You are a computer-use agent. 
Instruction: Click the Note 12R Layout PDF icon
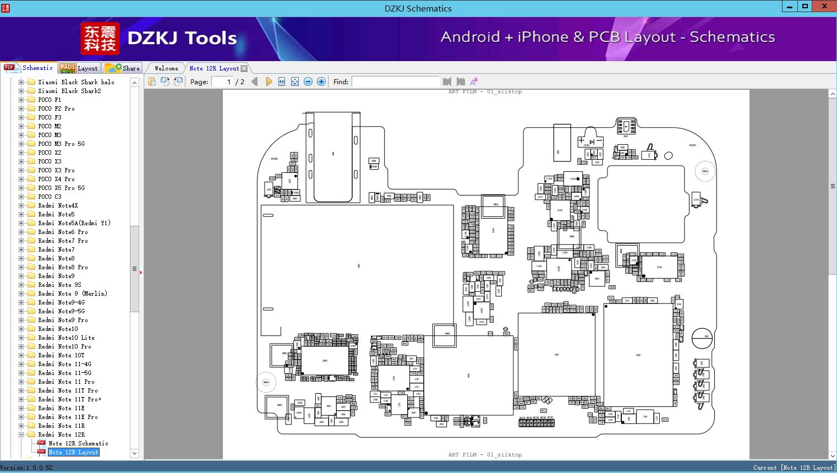point(41,452)
